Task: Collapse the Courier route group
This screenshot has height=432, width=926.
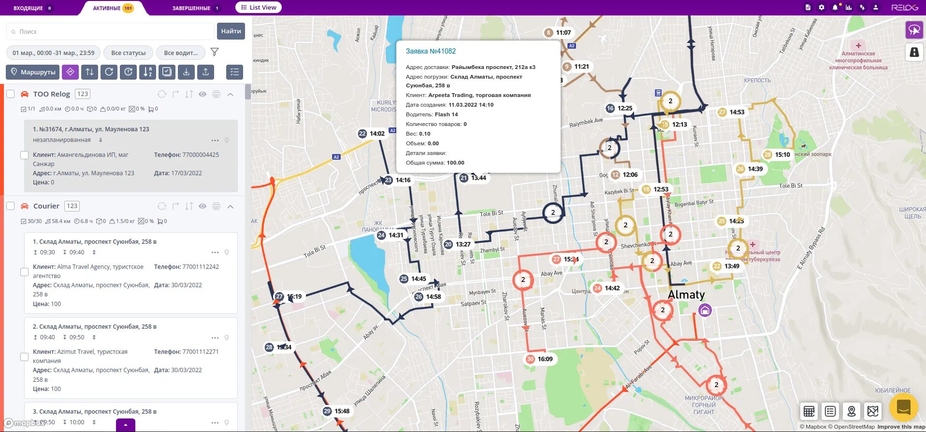Action: 231,206
